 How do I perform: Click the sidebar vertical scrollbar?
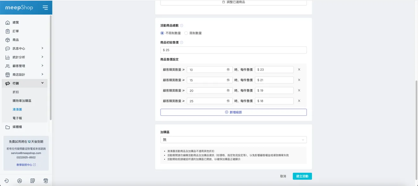(51, 68)
